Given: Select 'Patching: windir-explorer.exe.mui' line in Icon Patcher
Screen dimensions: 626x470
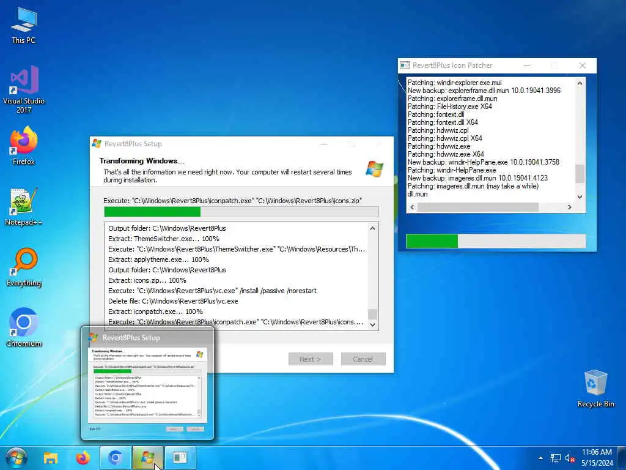Looking at the screenshot, I should (x=454, y=83).
